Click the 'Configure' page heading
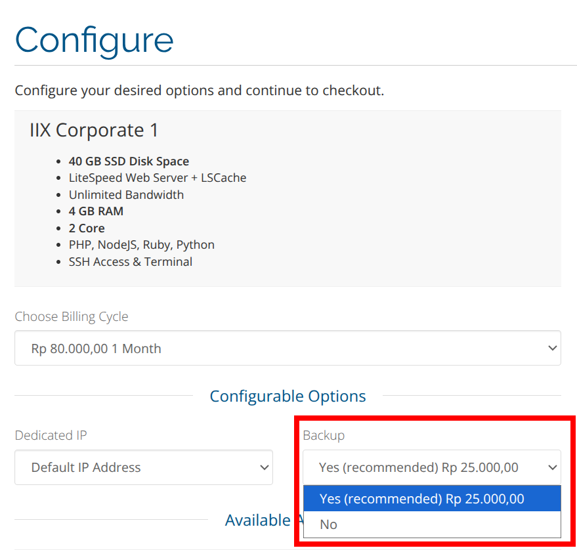577x550 pixels. point(95,39)
